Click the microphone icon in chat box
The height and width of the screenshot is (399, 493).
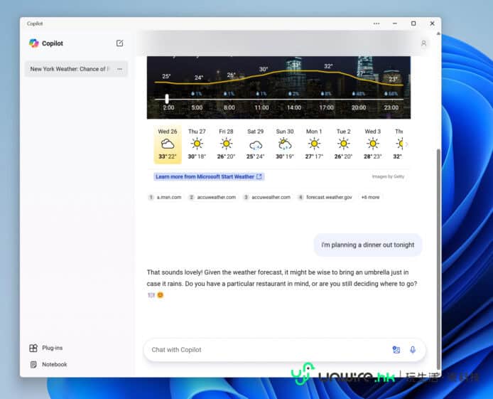(413, 350)
